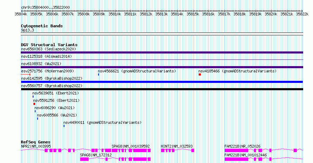The image size is (313, 163).
Task: Open the HINT2|NM_032593 gene label
Action: click(x=177, y=146)
